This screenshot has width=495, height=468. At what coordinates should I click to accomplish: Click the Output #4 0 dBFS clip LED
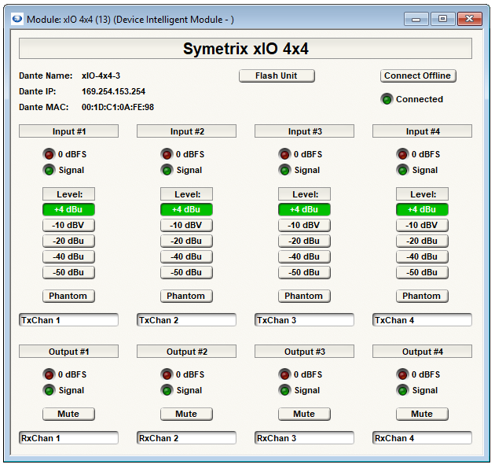pyautogui.click(x=402, y=374)
